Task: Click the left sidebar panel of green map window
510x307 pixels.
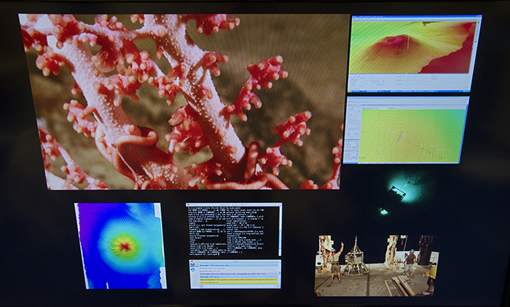Action: point(351,135)
